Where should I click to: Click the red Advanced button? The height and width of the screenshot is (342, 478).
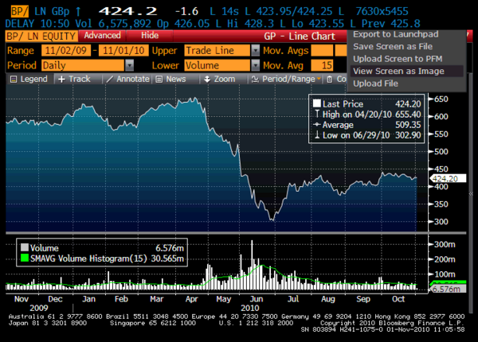[x=103, y=36]
